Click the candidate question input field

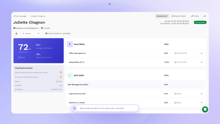point(107,108)
